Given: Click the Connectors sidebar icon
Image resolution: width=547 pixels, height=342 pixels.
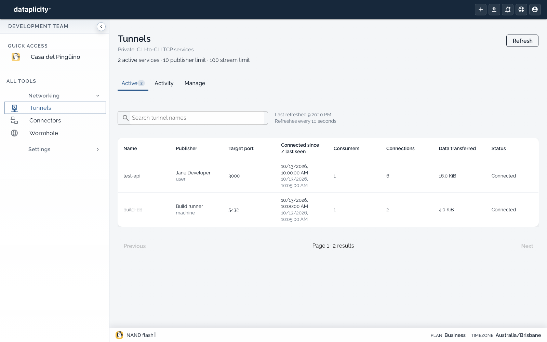Looking at the screenshot, I should pos(14,120).
